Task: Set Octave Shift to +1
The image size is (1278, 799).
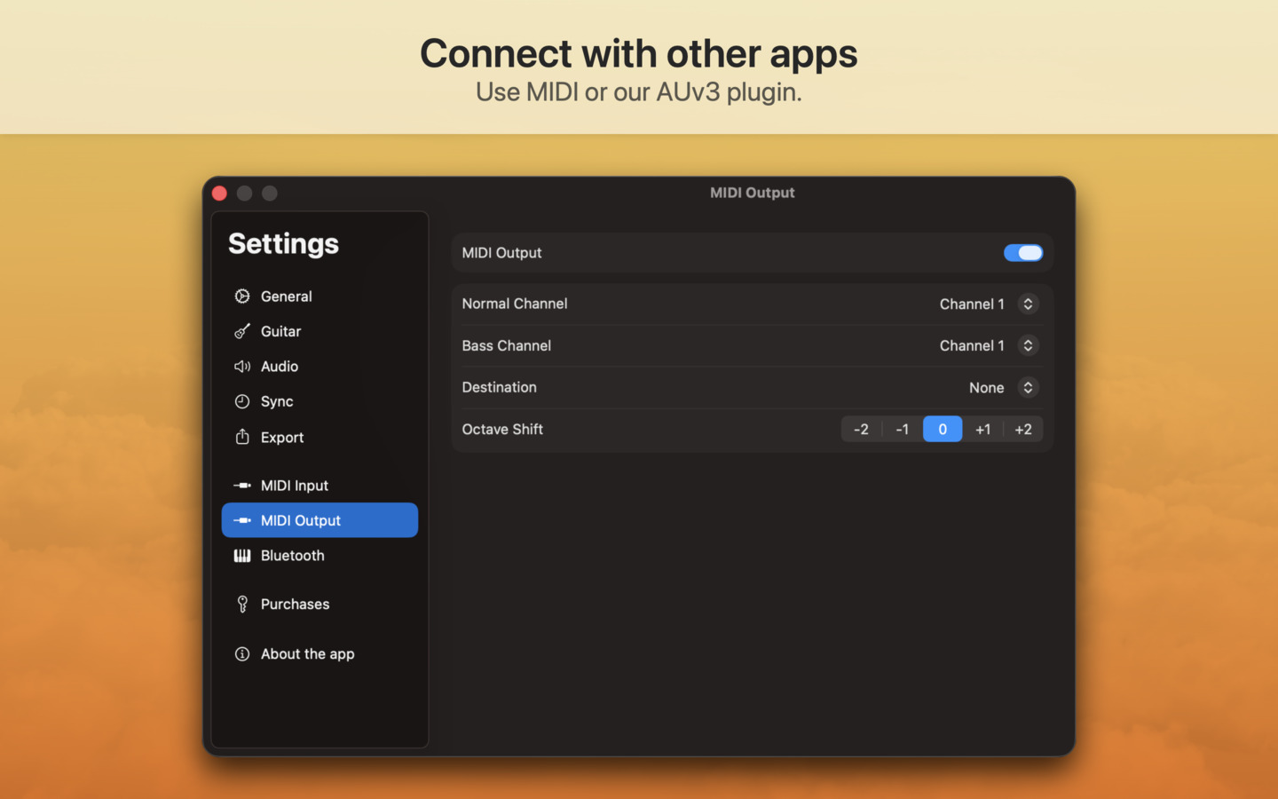Action: tap(982, 430)
